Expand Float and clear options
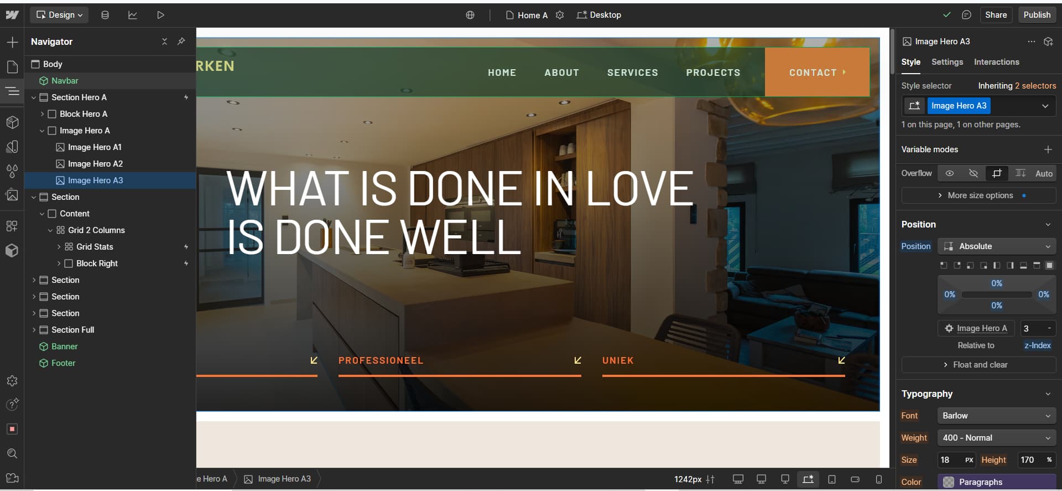This screenshot has height=491, width=1062. tap(978, 365)
